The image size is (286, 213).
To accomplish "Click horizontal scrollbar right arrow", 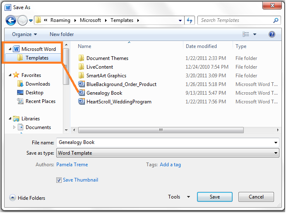I will coord(278,130).
